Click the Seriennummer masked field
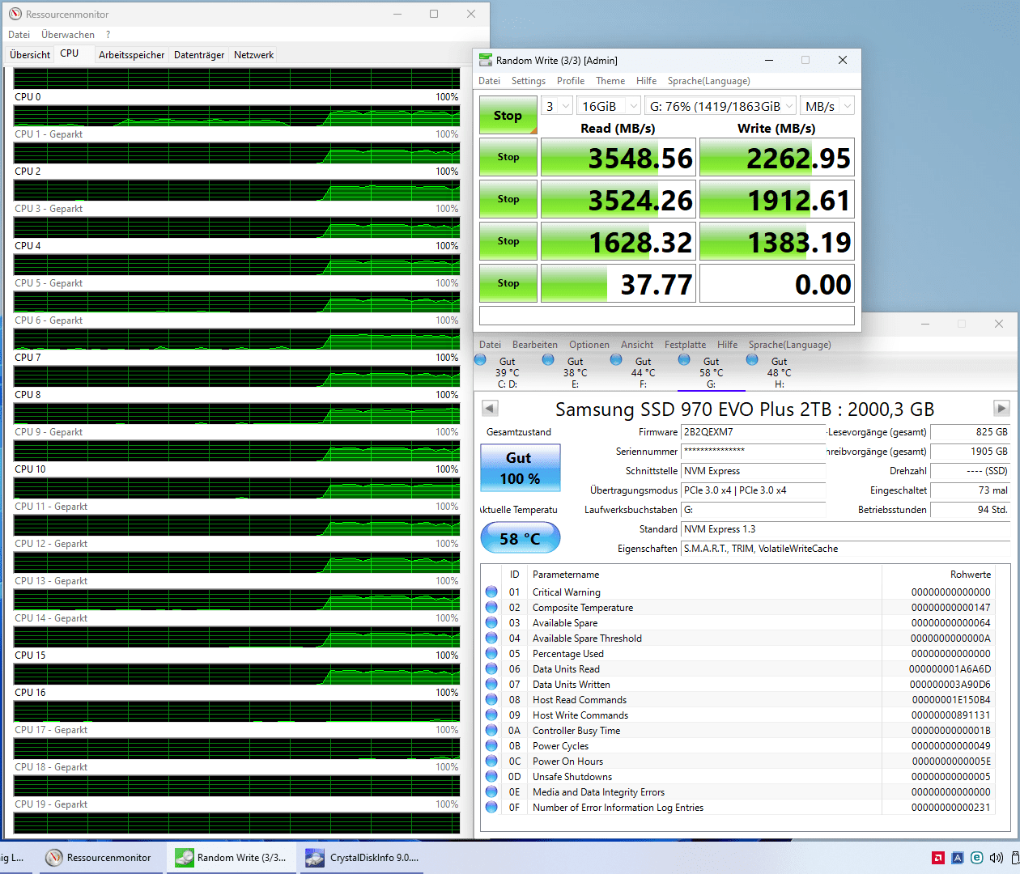 (x=753, y=452)
